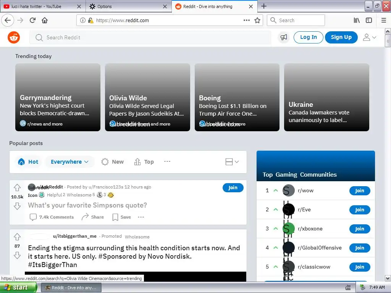Focus the Search Reddit field

coord(150,37)
